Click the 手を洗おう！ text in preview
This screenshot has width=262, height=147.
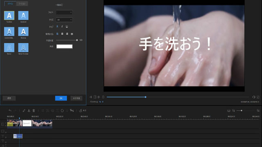point(176,44)
